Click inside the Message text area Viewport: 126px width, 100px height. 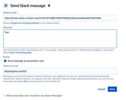60,39
